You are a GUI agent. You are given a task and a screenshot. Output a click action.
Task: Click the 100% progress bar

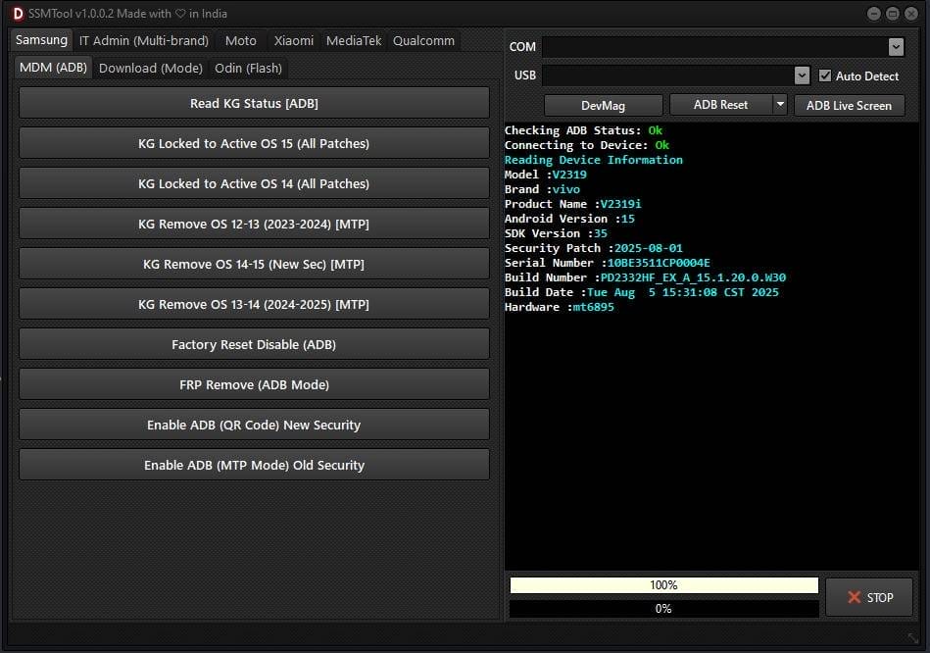pyautogui.click(x=663, y=584)
